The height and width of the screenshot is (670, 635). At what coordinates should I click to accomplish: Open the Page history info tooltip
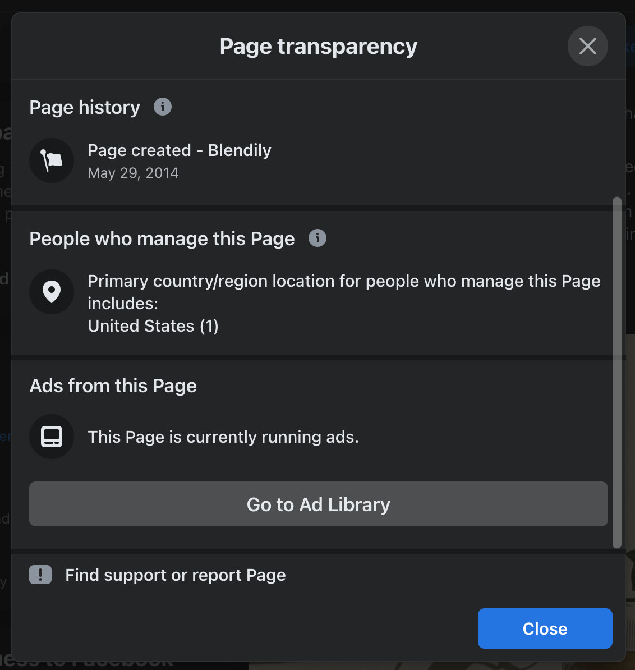pos(162,107)
